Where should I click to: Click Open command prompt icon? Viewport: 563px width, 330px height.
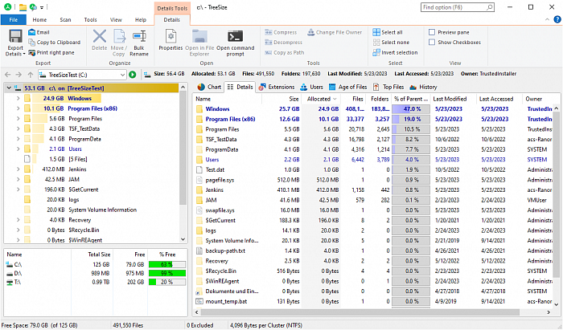point(235,36)
